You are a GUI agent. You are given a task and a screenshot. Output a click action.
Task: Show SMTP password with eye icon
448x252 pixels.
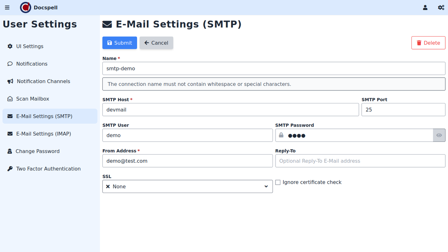(x=439, y=135)
